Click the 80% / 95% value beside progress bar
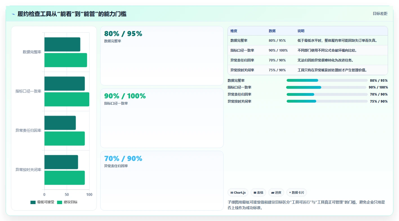 379,80
